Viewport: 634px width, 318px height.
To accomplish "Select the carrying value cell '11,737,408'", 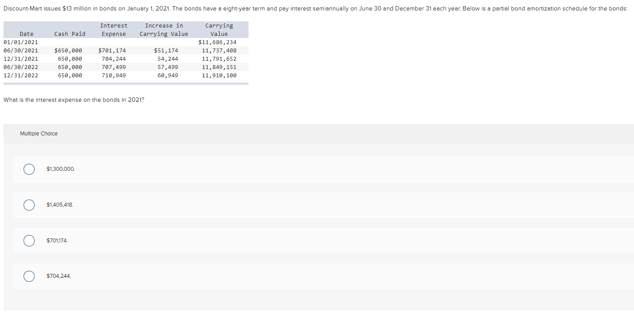I will click(x=219, y=51).
